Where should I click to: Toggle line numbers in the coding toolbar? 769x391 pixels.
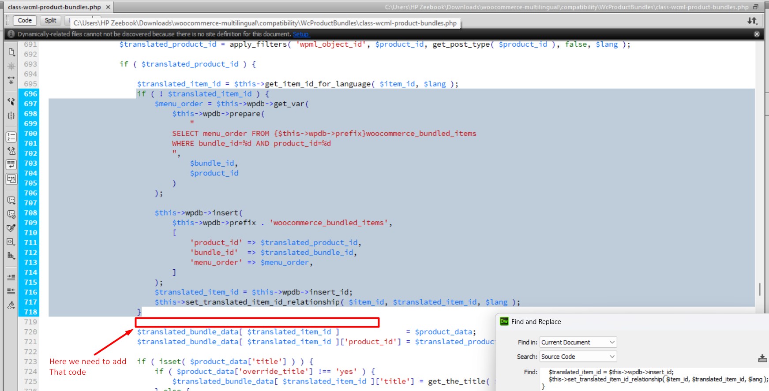pyautogui.click(x=11, y=137)
